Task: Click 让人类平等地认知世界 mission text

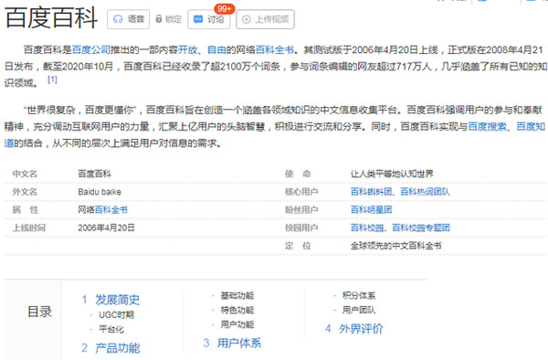Action: pos(392,174)
